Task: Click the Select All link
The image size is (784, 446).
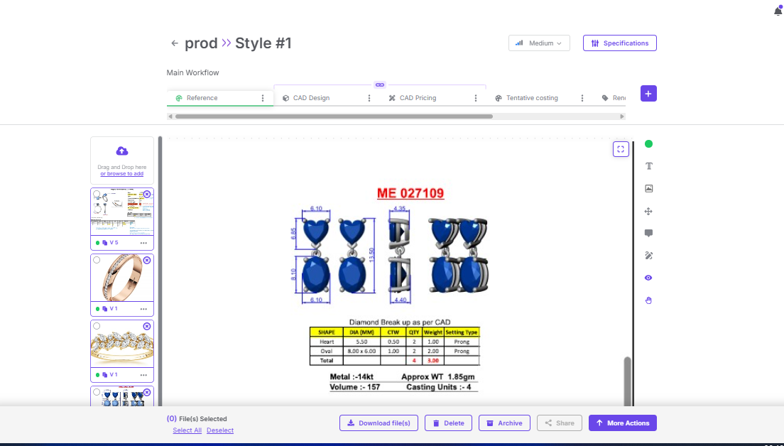Action: click(x=187, y=430)
